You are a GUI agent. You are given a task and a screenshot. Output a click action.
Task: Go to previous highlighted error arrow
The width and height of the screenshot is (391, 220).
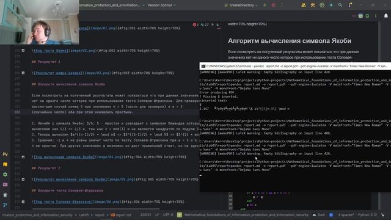pos(213,24)
